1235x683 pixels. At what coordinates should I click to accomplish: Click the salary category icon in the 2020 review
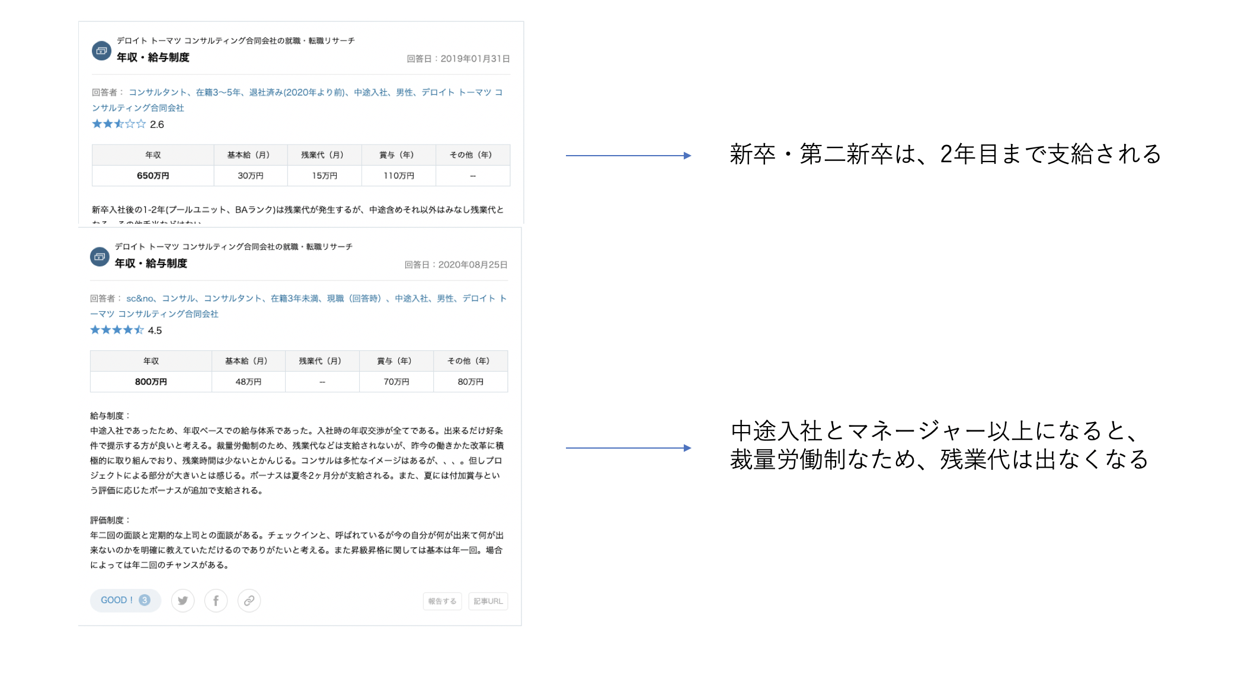[100, 257]
